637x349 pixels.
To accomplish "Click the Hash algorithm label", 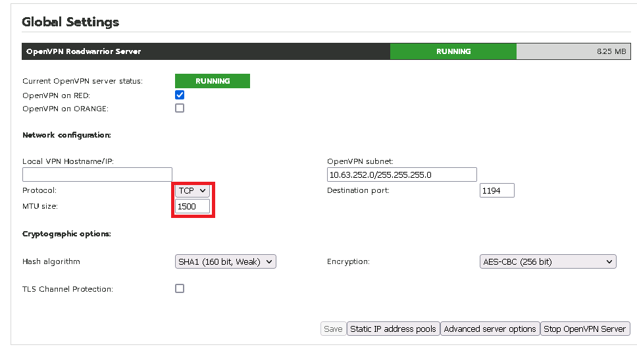I will (x=51, y=261).
